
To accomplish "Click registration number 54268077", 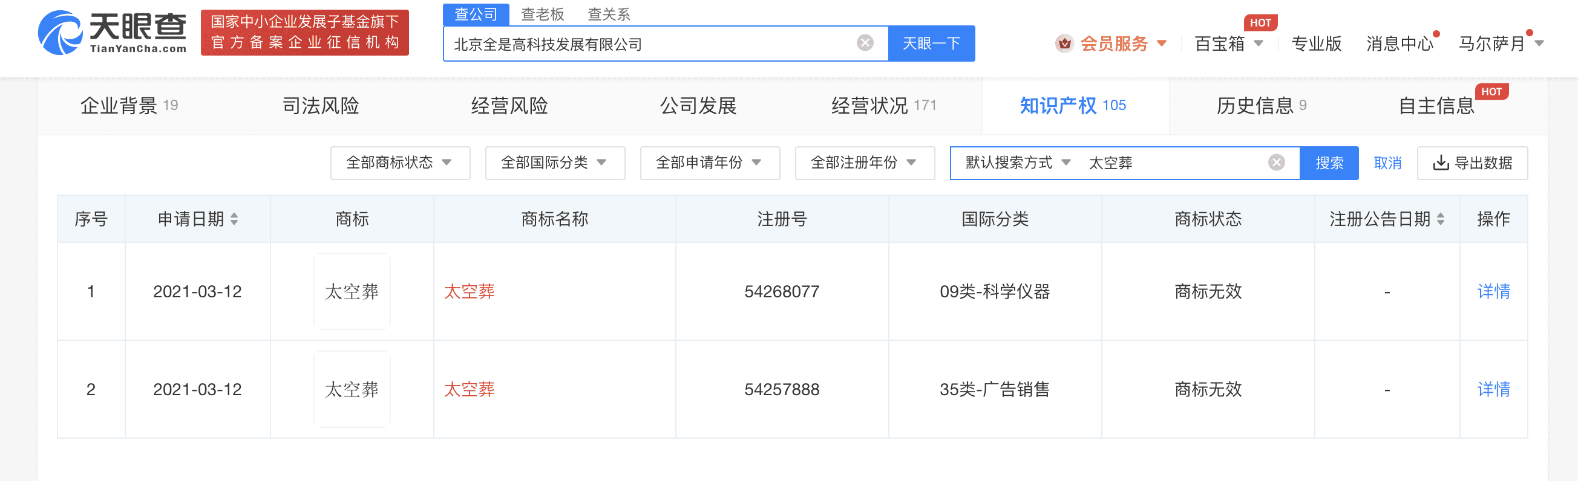I will point(782,291).
